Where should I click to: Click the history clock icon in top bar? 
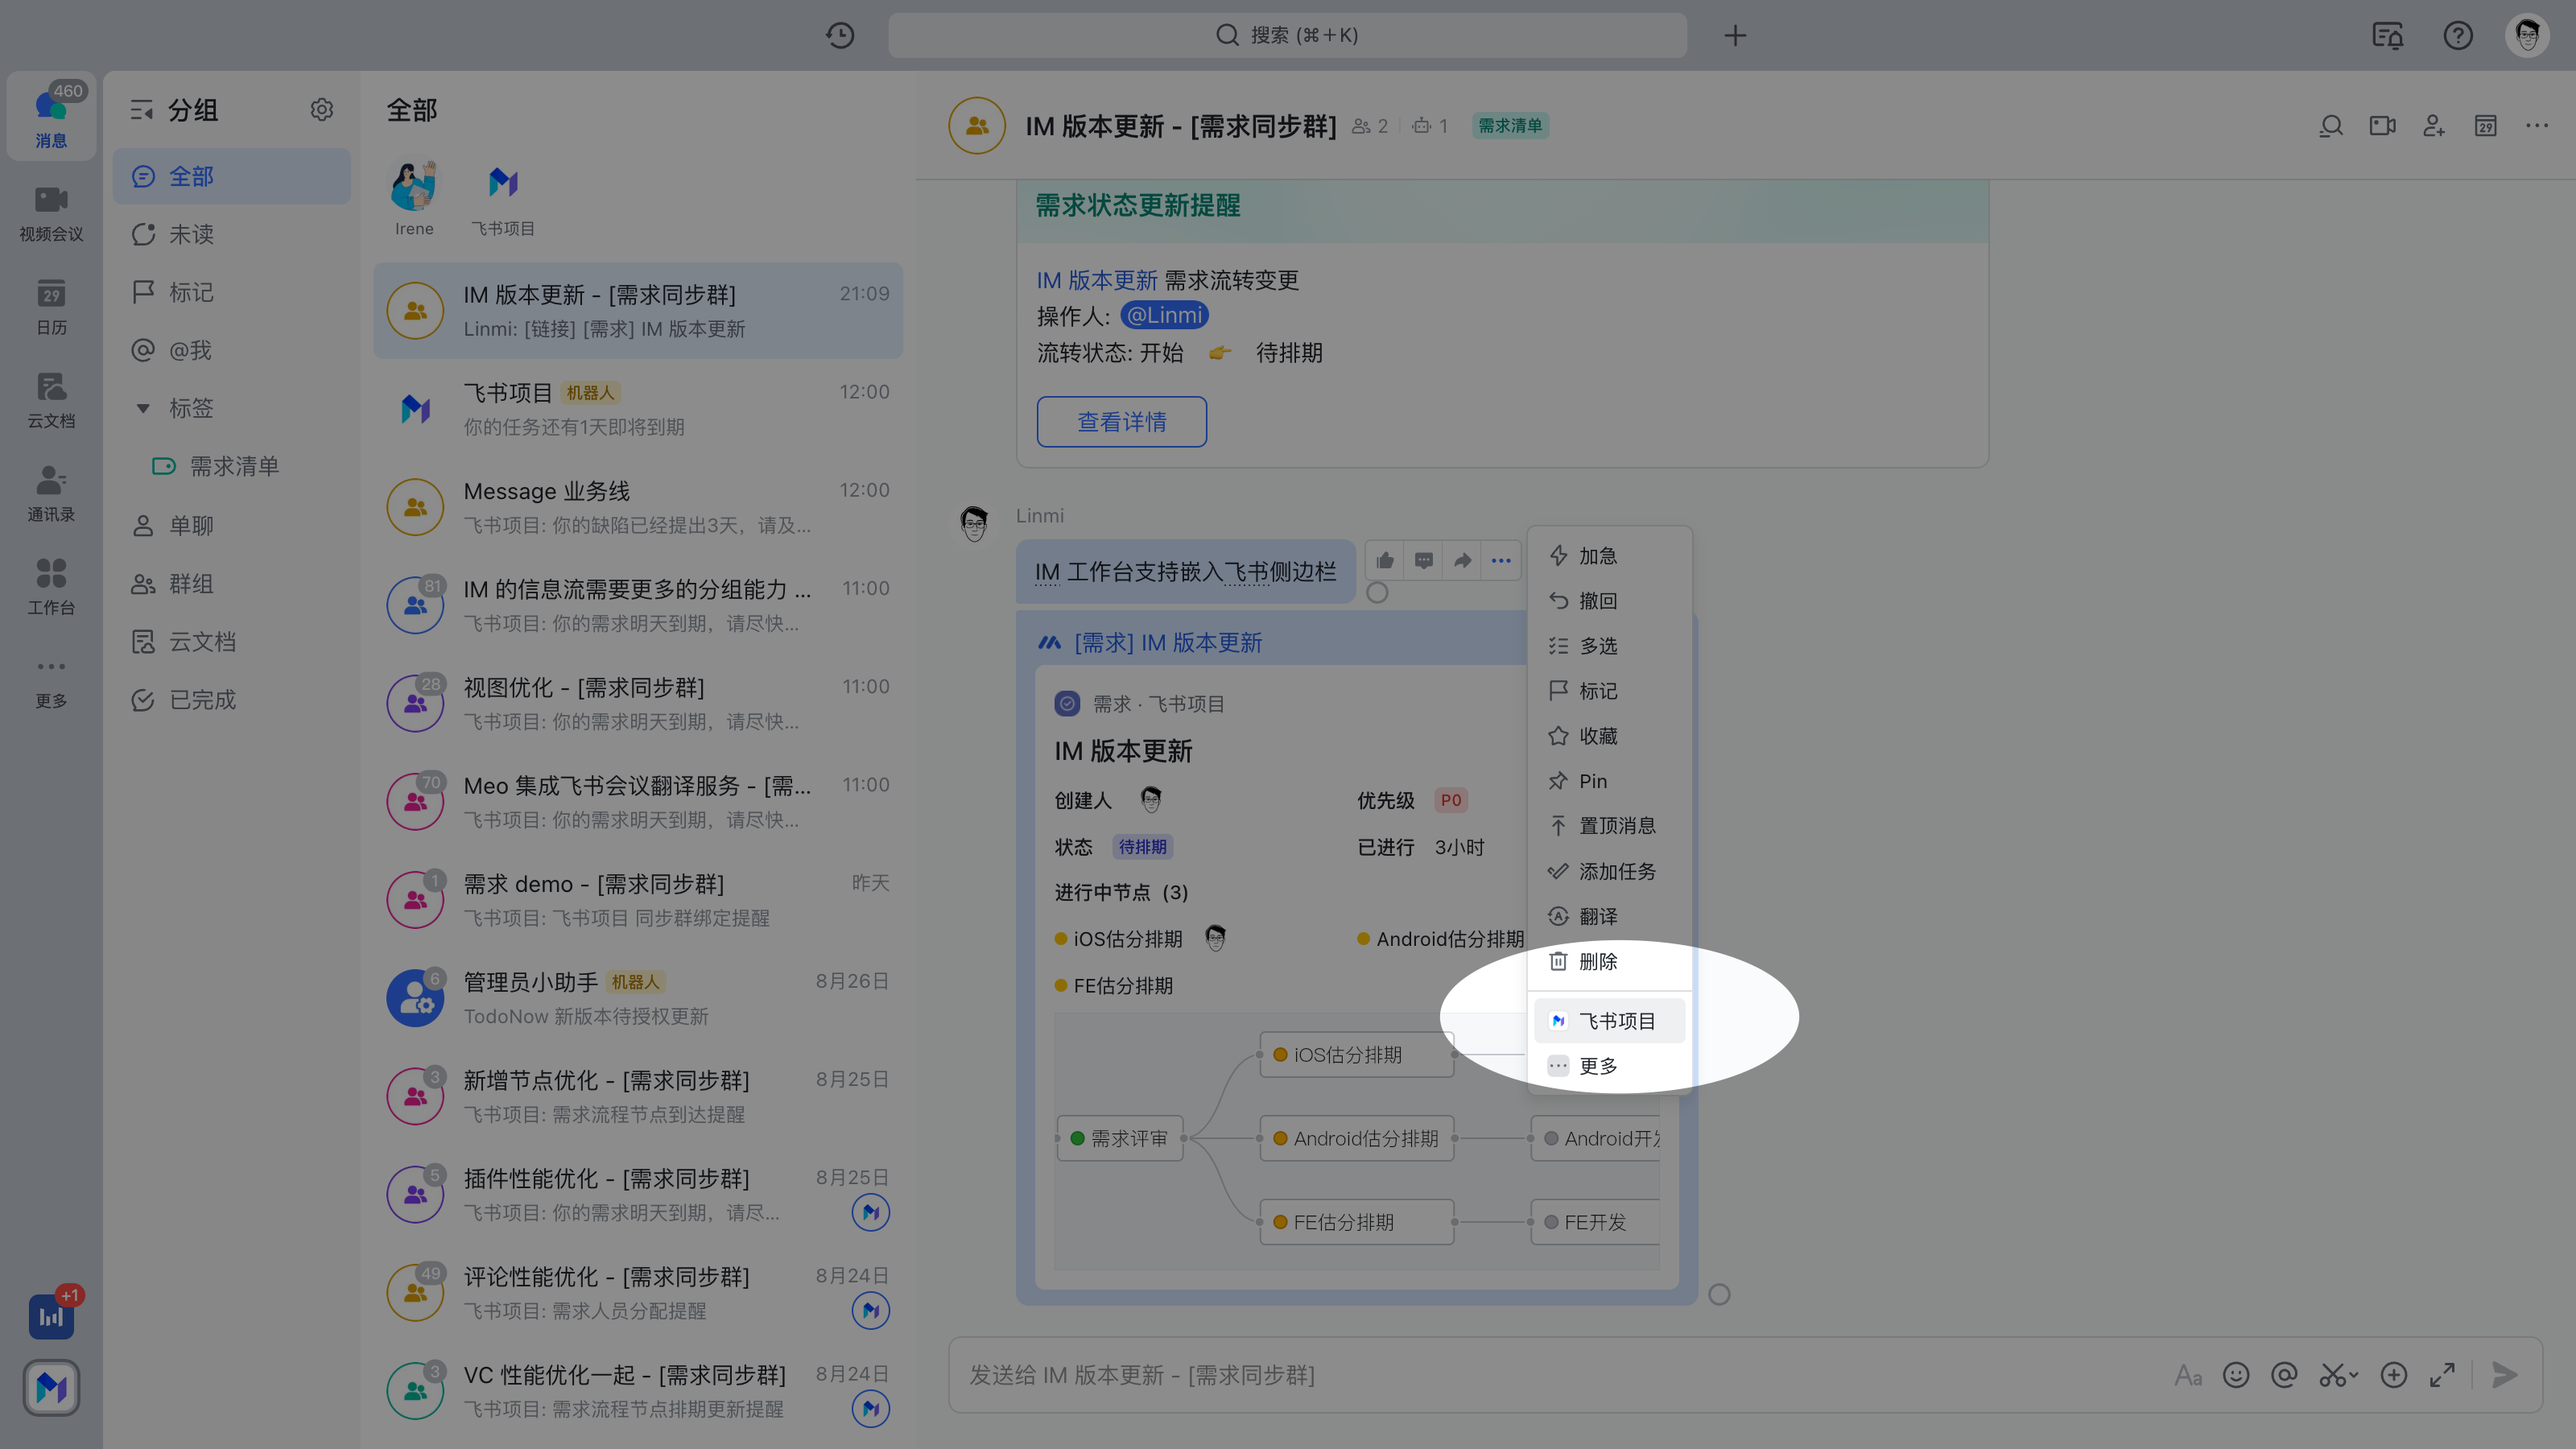click(840, 36)
